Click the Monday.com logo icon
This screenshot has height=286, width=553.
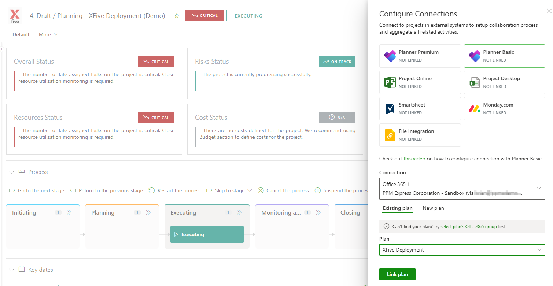click(x=475, y=109)
